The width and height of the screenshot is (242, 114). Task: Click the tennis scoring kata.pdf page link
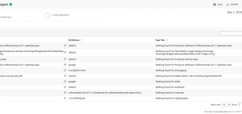tap(11, 76)
